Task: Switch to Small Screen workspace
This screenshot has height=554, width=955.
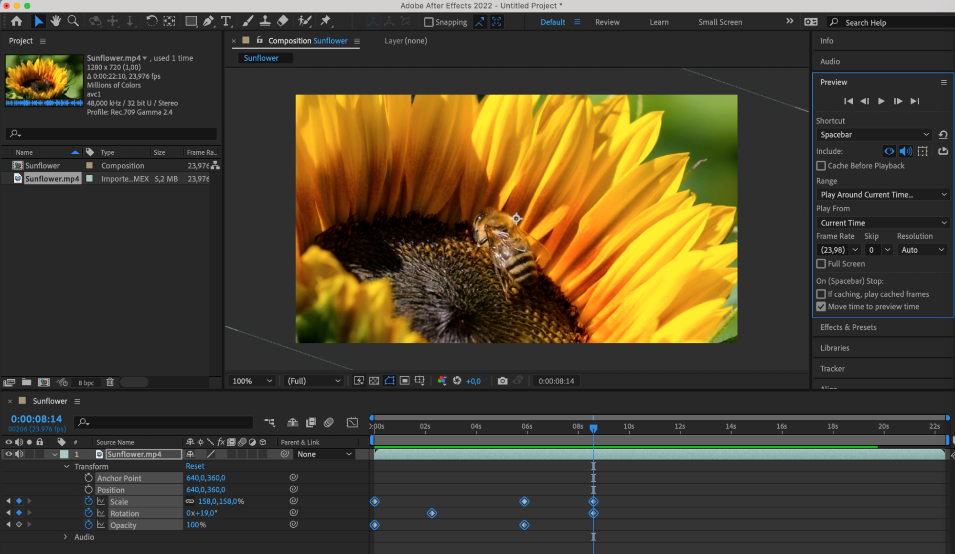Action: pos(720,22)
